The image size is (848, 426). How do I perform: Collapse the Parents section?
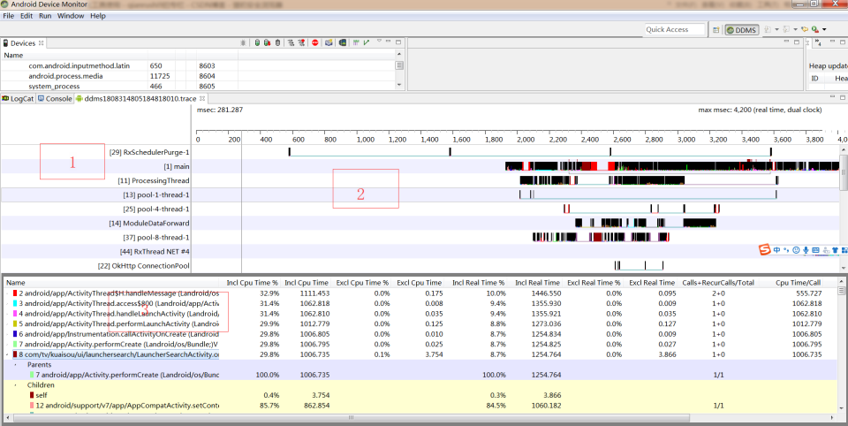tap(15, 365)
